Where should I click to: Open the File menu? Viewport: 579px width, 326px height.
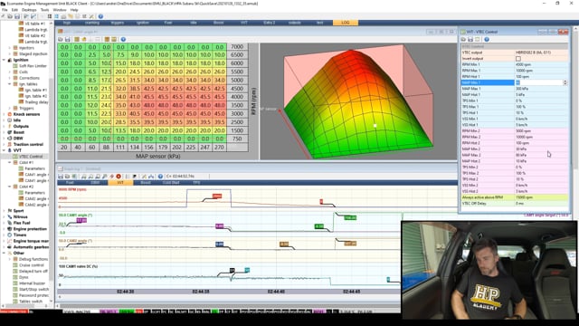point(5,10)
